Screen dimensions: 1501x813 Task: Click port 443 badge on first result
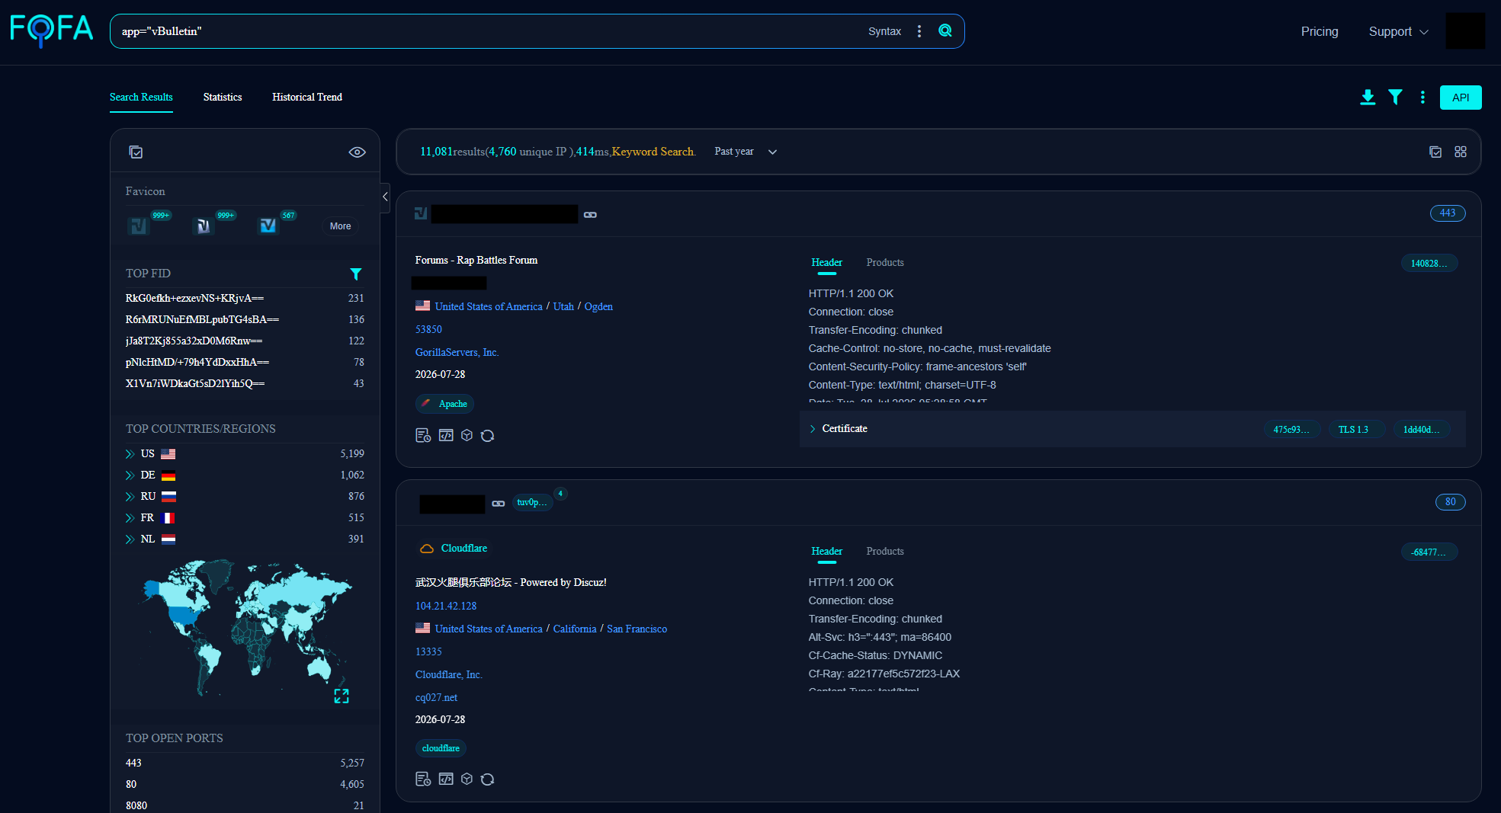click(x=1448, y=213)
